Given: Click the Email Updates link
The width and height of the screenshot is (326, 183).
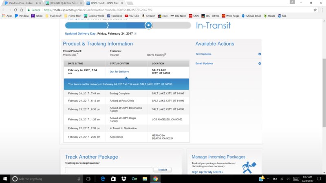Looking at the screenshot, I should pos(204,63).
